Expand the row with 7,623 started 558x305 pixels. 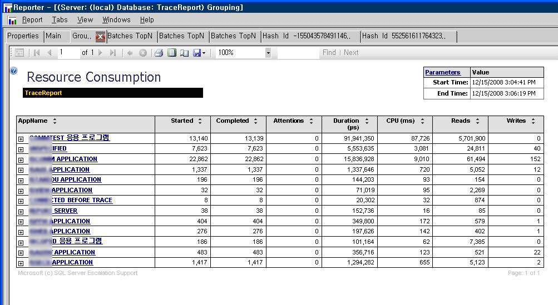click(21, 149)
